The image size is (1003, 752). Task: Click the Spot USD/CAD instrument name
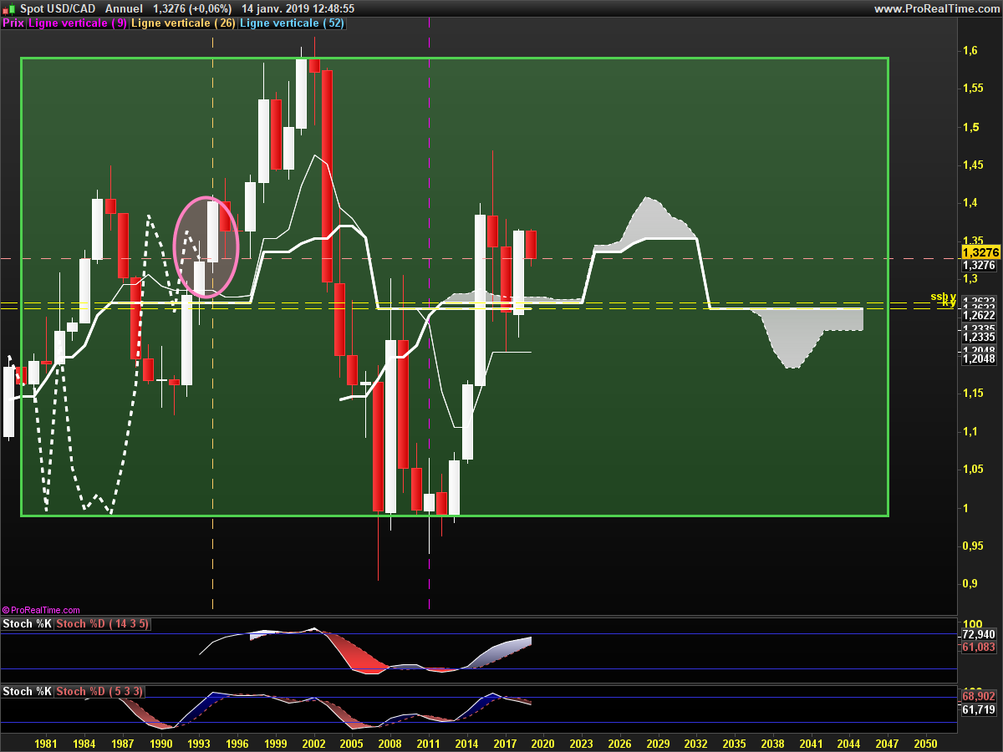pos(57,8)
